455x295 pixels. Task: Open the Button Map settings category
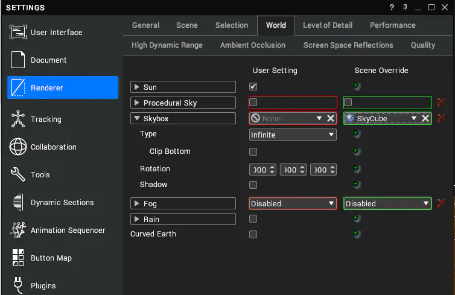62,258
